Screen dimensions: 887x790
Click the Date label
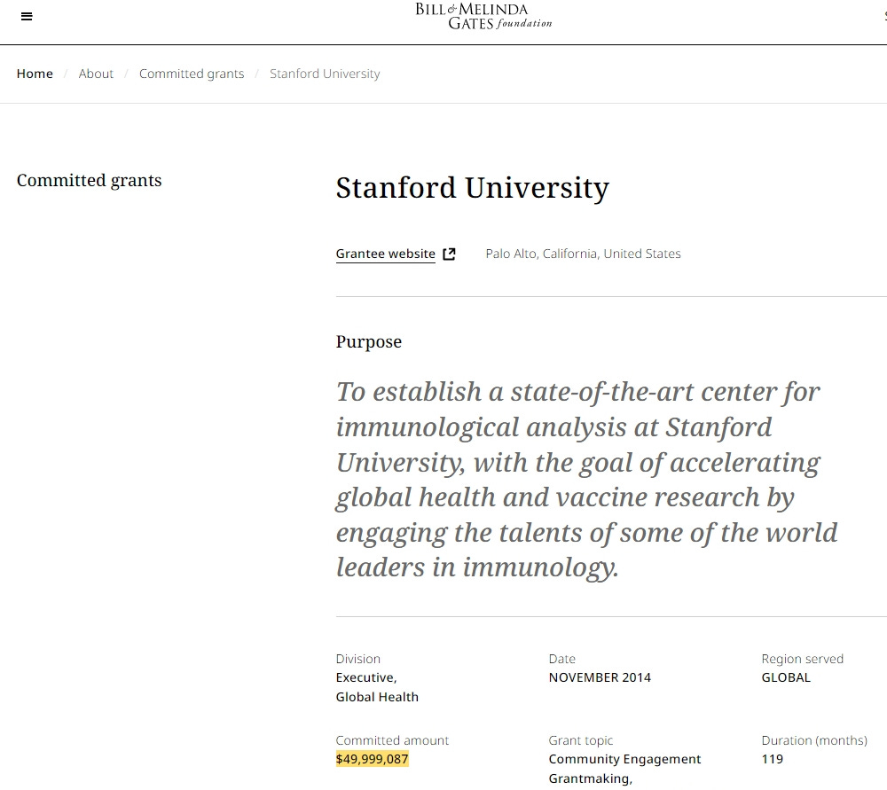(x=561, y=659)
